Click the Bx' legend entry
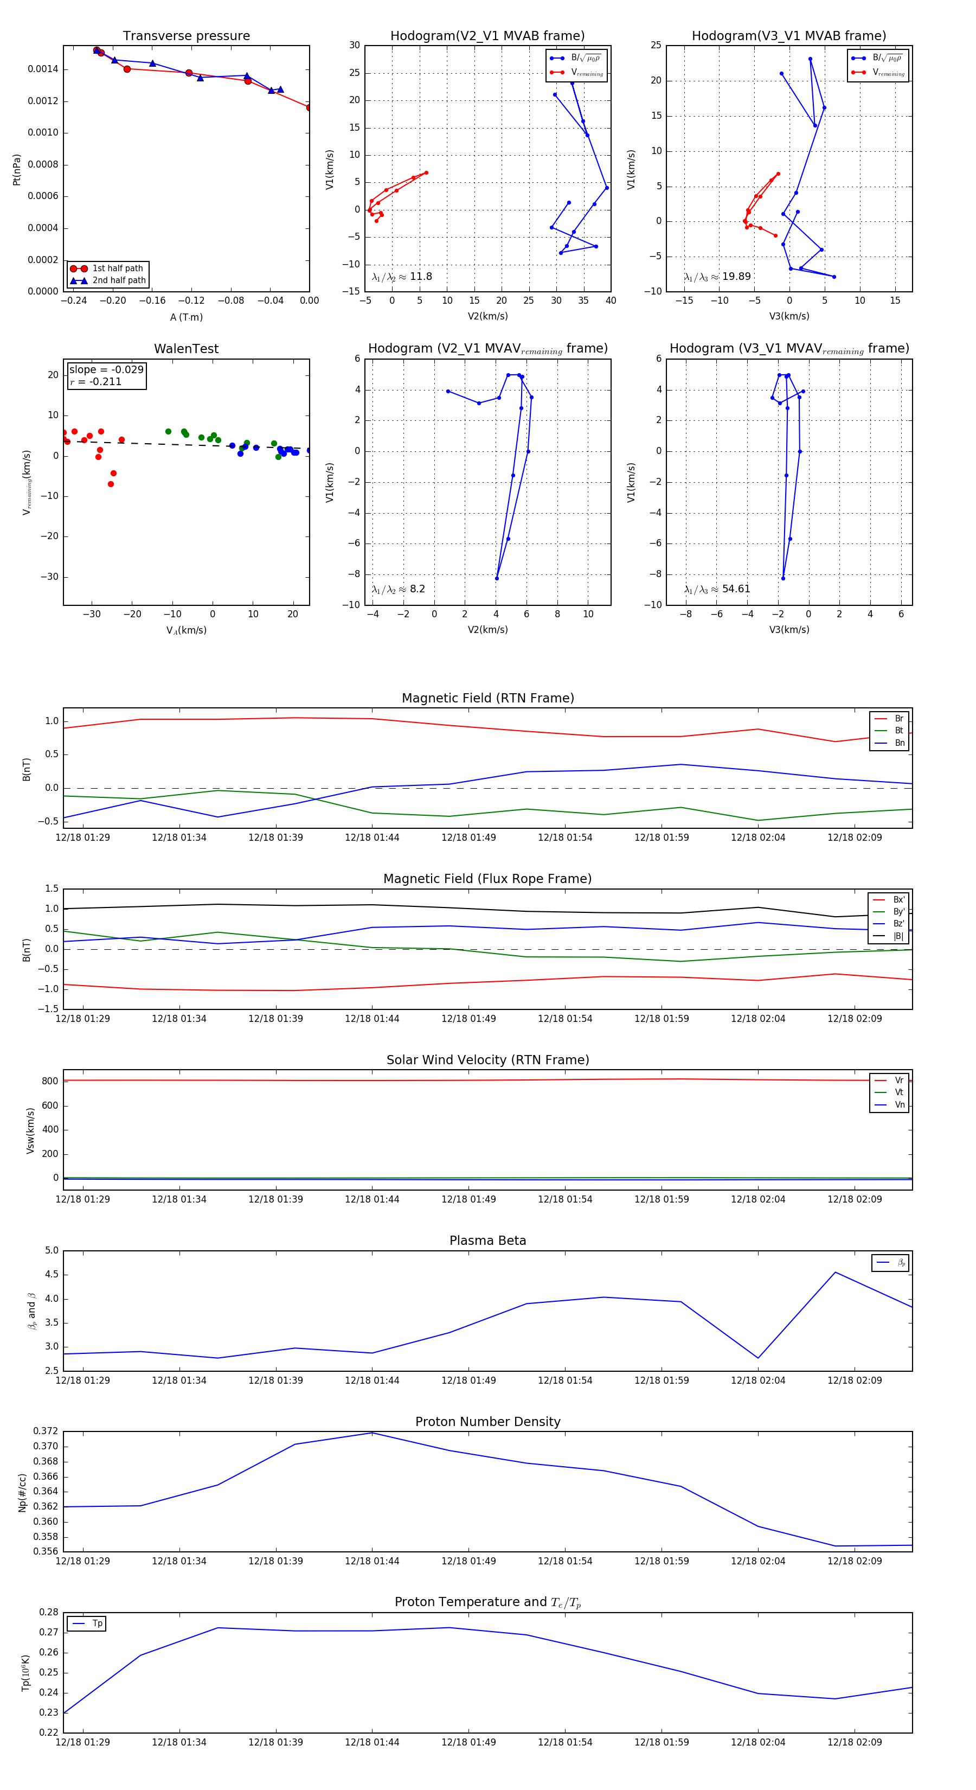This screenshot has width=976, height=1790. coord(889,899)
